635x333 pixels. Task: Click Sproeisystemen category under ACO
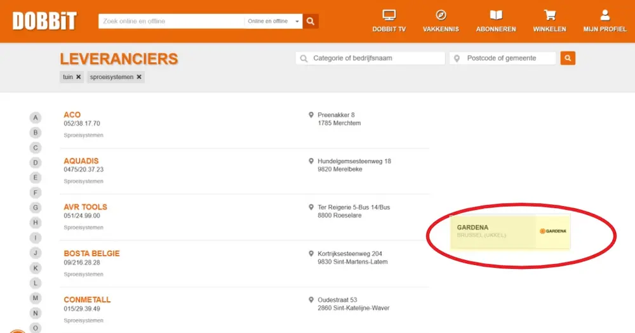tap(83, 135)
